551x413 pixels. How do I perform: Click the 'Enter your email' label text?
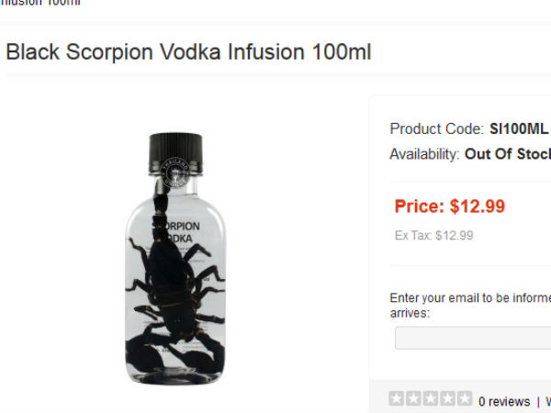469,297
